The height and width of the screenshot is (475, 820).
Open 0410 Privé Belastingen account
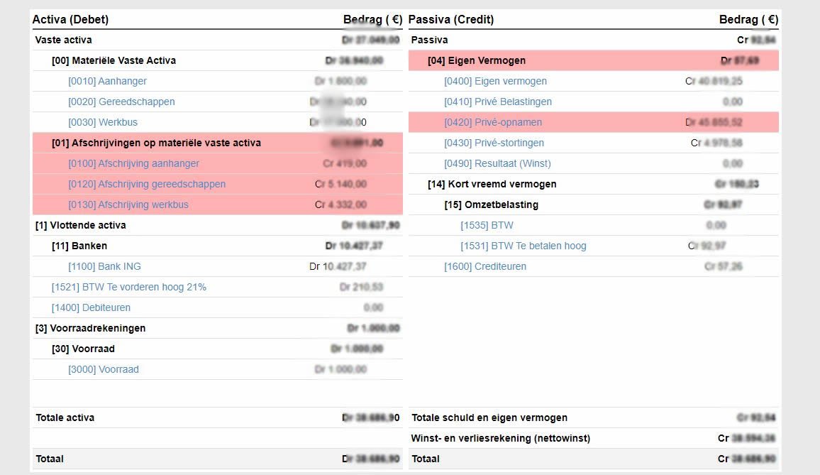tap(498, 102)
